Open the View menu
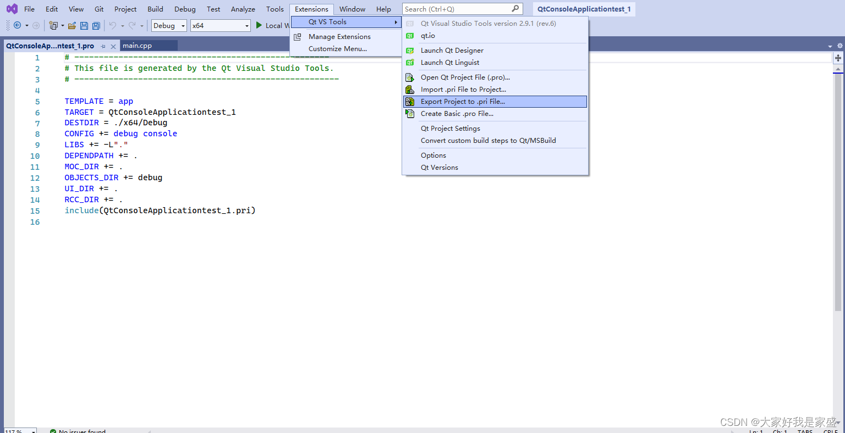 pyautogui.click(x=76, y=9)
